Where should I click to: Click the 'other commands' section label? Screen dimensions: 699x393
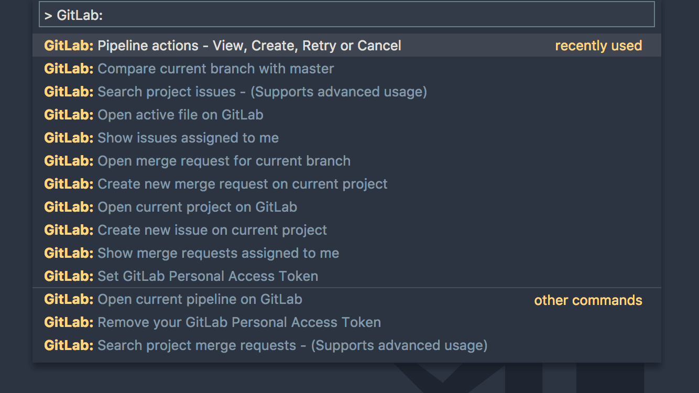(588, 300)
